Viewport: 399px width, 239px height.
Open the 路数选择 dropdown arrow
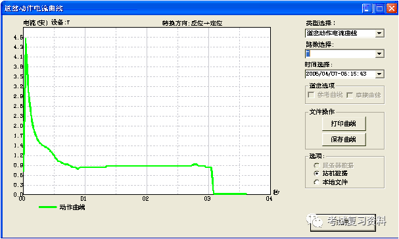point(379,54)
